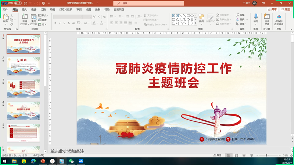294x165 pixels.
Task: Switch to the Baidu Netdisk (百度网盘) tab
Action: click(119, 10)
